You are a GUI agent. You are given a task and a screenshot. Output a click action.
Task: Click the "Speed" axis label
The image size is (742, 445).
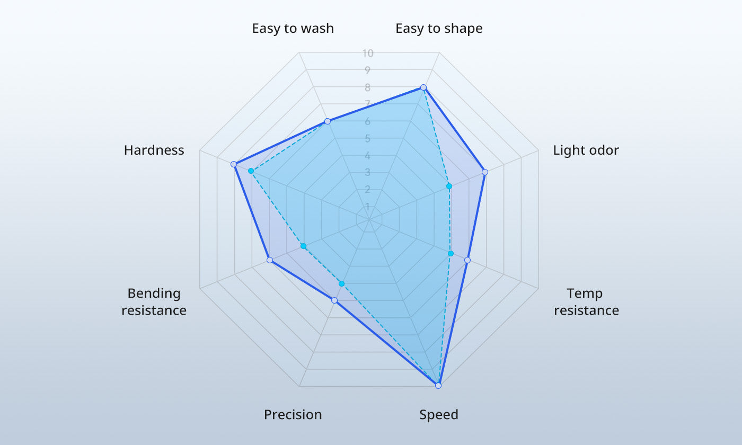click(439, 414)
